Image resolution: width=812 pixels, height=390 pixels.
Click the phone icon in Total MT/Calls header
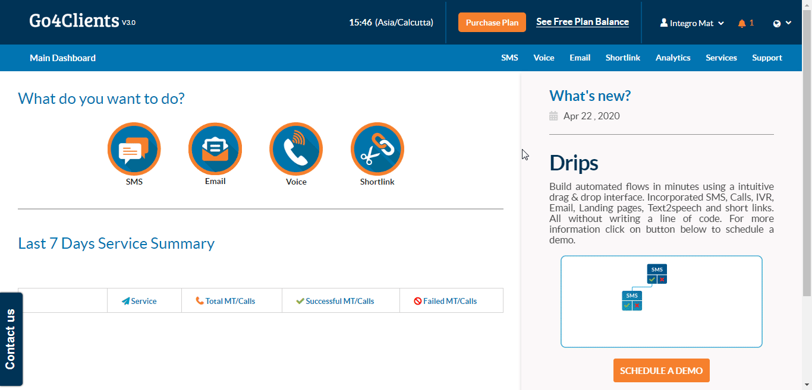200,301
